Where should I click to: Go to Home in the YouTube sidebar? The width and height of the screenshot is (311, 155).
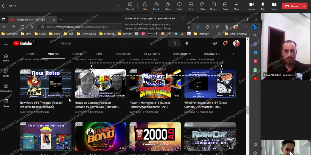pos(6,58)
